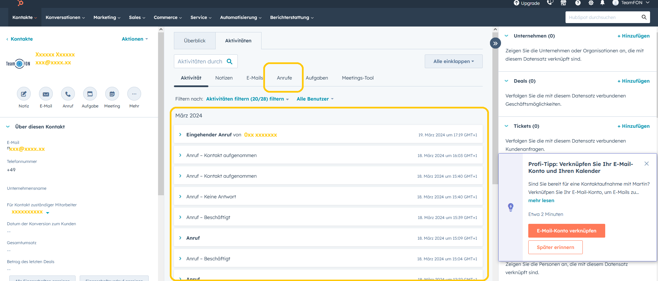
Task: Open the Aktivitäten filtern (20/28) dropdown
Action: click(247, 99)
